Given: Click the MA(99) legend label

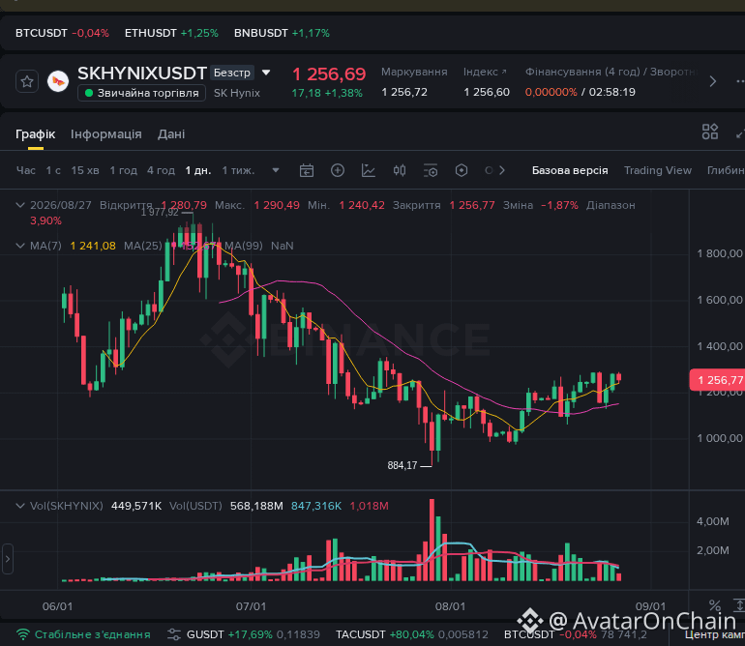Looking at the screenshot, I should click(243, 246).
